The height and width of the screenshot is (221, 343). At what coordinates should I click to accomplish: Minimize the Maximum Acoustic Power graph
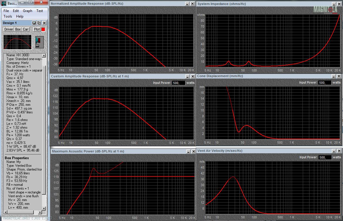tap(187, 151)
